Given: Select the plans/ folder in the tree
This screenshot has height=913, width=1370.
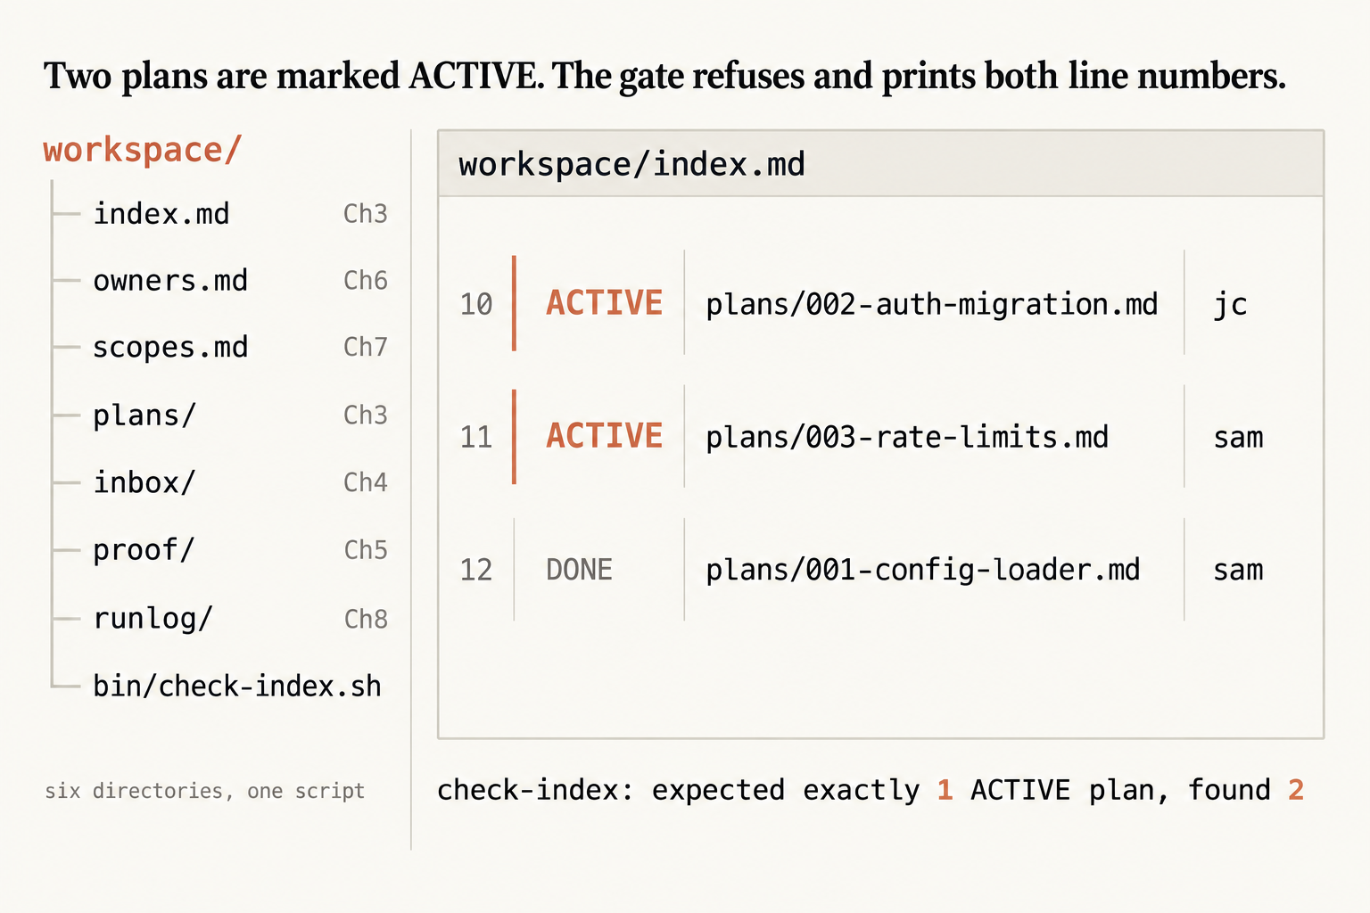Looking at the screenshot, I should (x=144, y=415).
